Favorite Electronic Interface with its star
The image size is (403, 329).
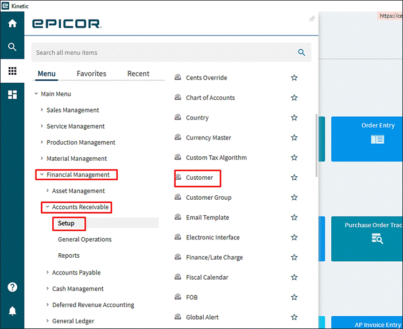[294, 237]
